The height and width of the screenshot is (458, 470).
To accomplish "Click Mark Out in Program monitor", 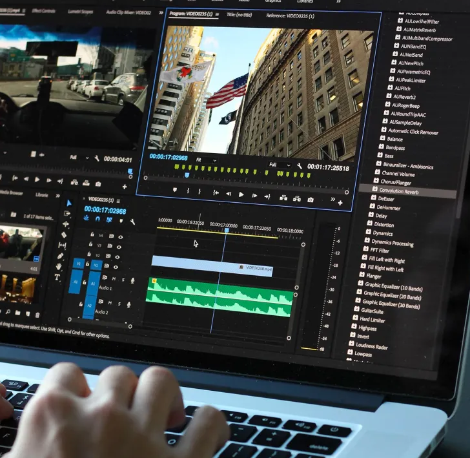I will 199,191.
